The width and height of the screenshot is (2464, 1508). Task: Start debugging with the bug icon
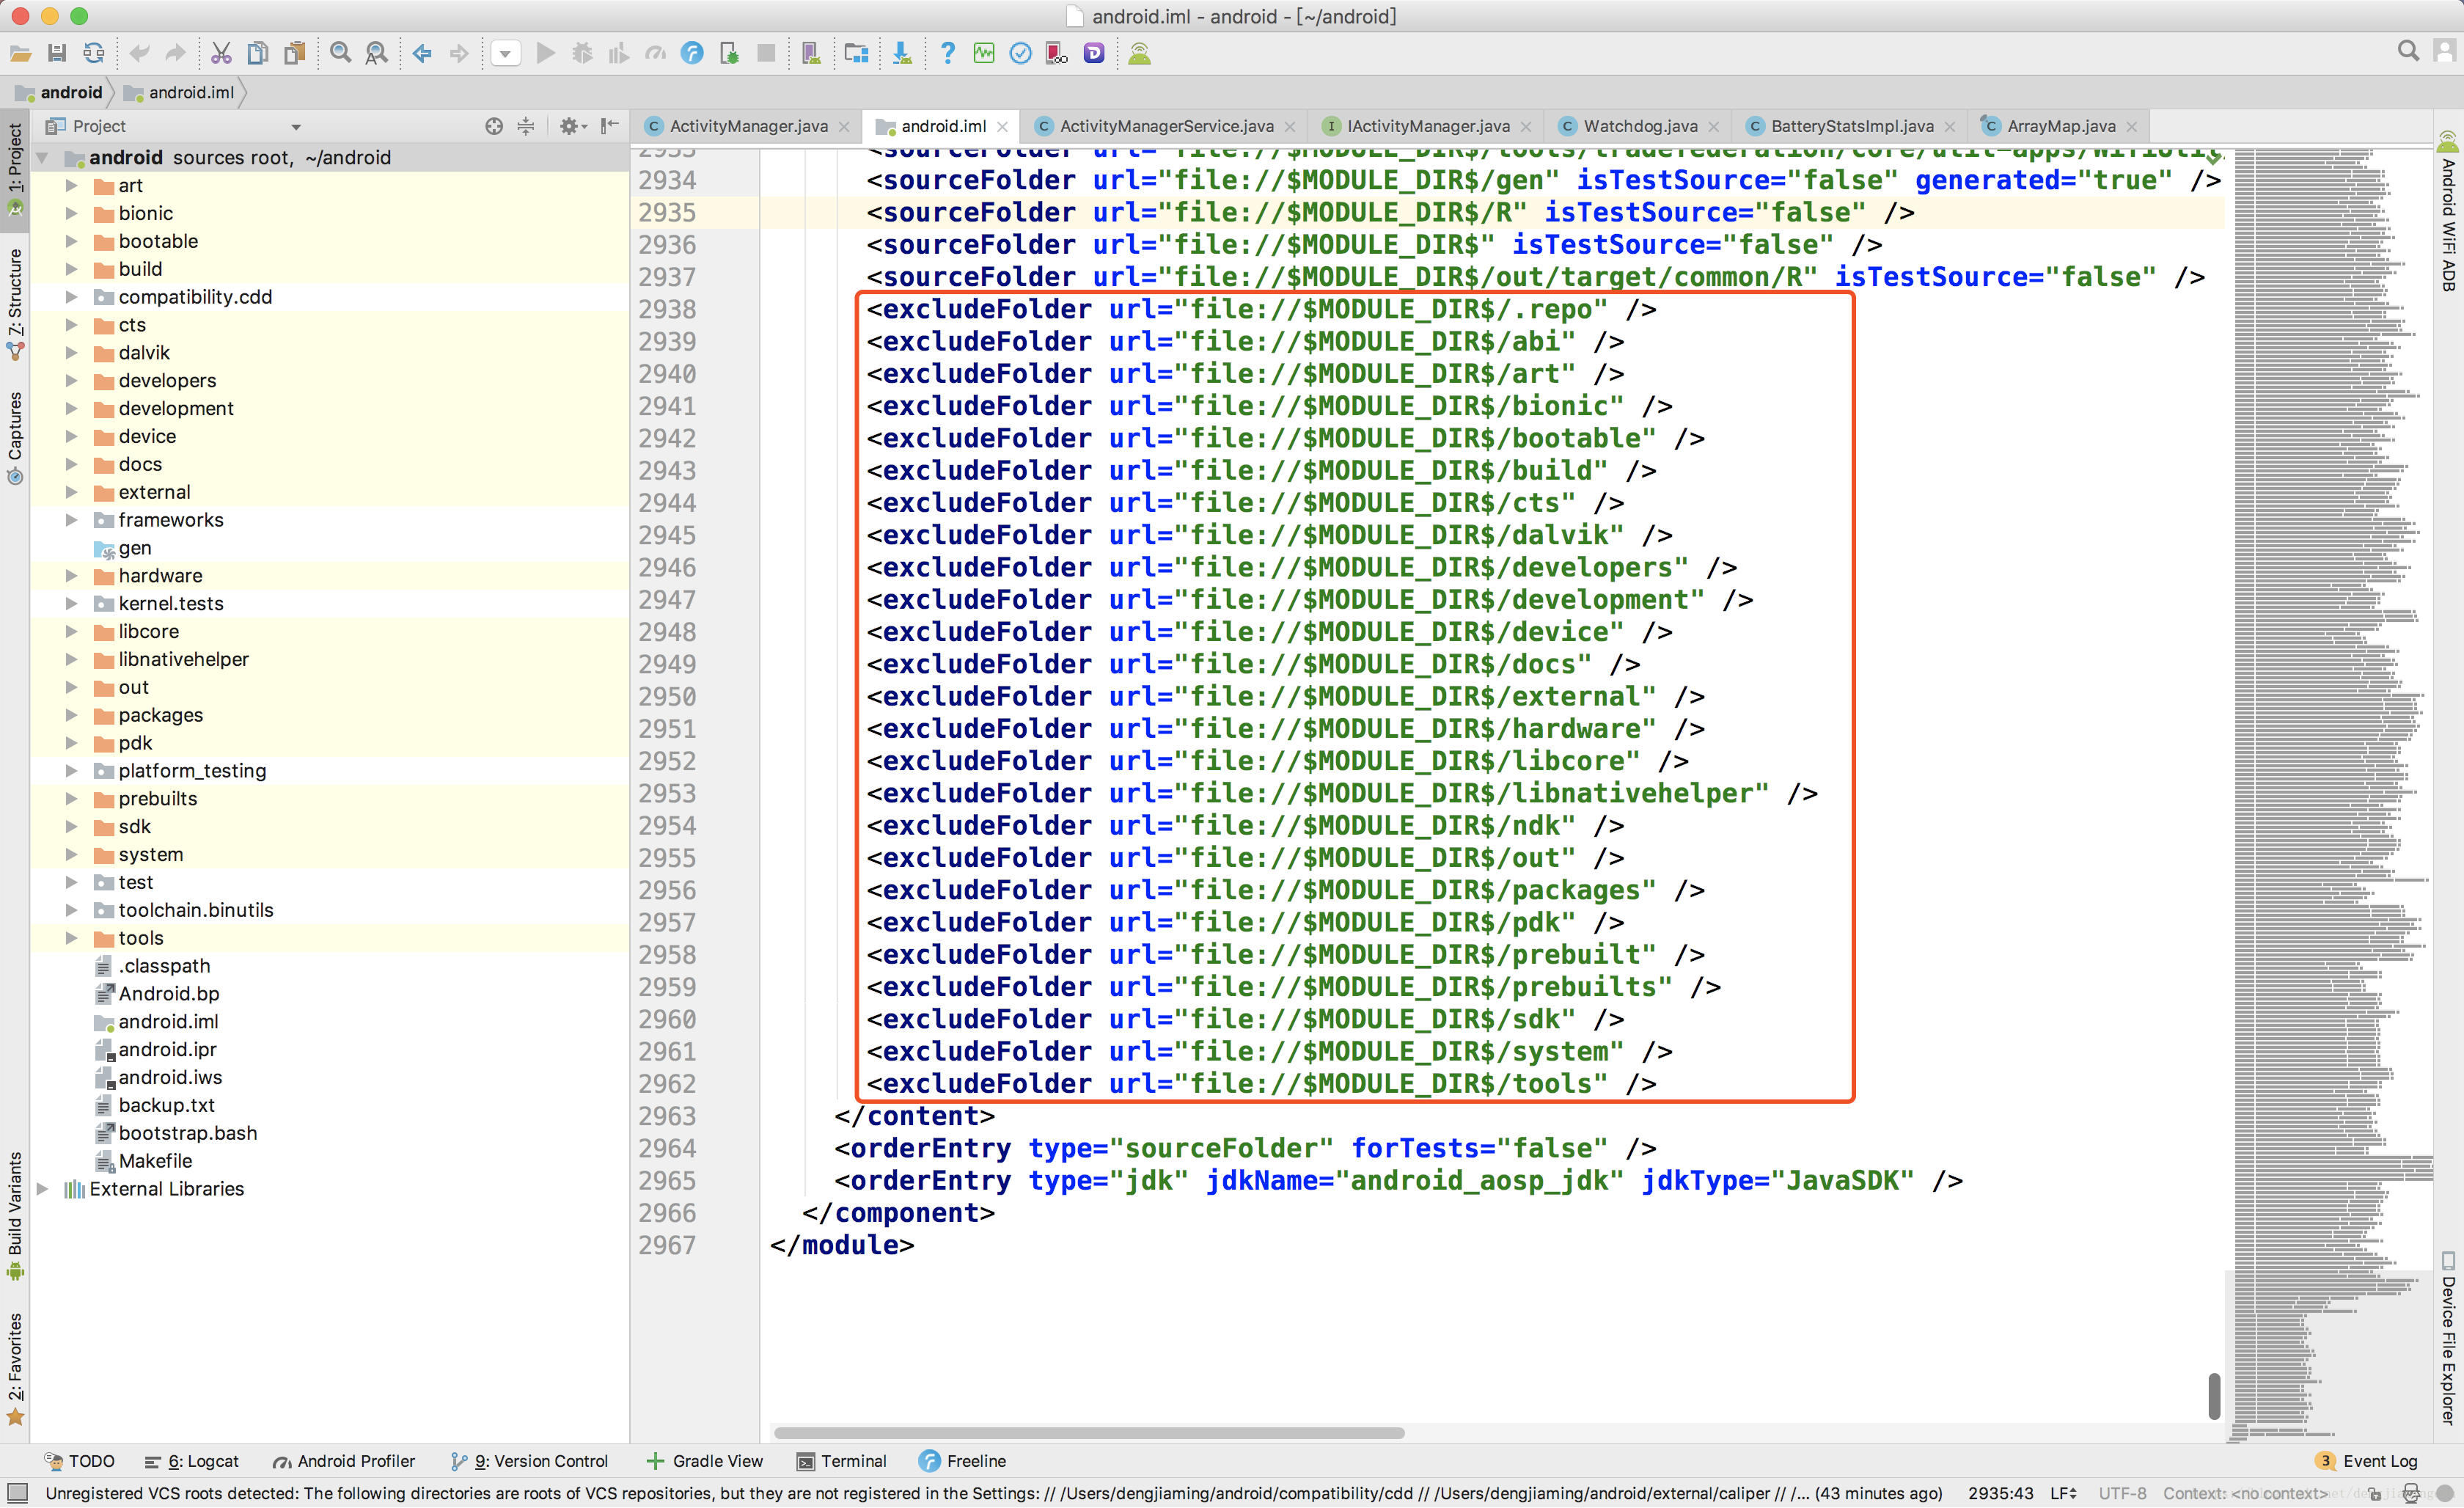point(582,53)
